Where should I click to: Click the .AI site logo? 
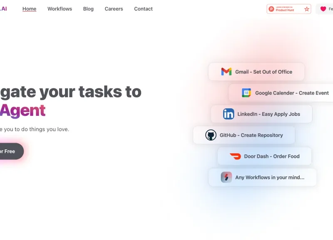[x=3, y=9]
